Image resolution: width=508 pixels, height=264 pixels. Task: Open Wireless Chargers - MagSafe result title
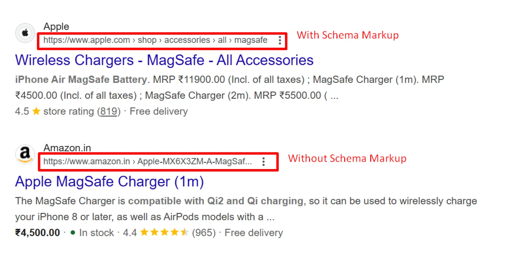coord(164,60)
